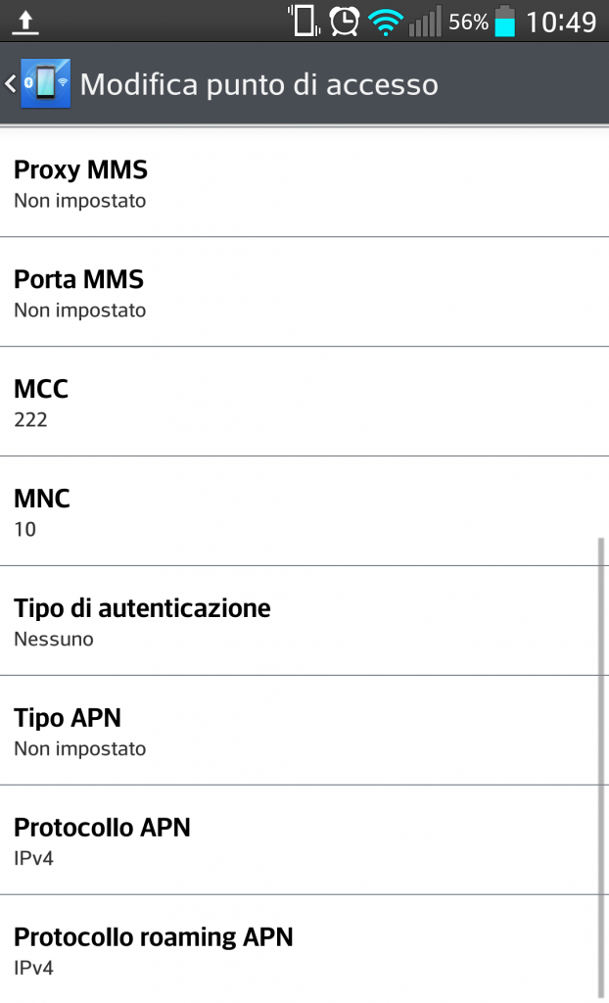Tap the tethering app icon in header
This screenshot has width=609, height=1003.
pos(45,84)
